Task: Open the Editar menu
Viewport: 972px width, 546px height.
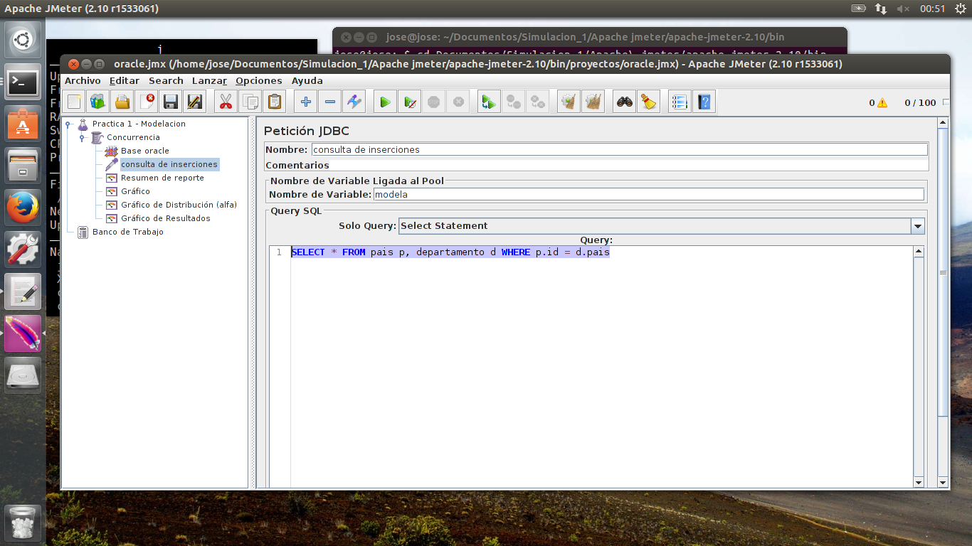Action: pos(125,81)
